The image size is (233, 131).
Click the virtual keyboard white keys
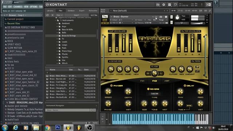click(160, 119)
